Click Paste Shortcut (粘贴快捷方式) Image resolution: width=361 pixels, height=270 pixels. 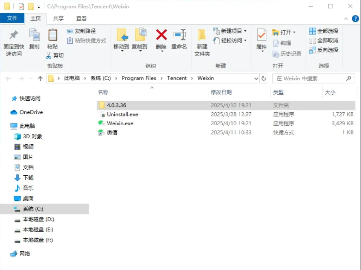(x=86, y=40)
